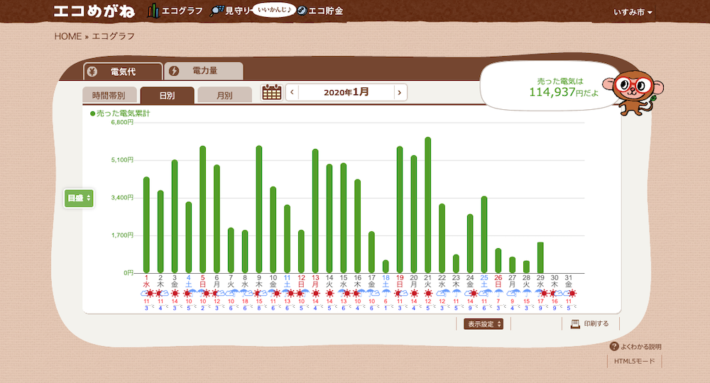This screenshot has width=710, height=383.
Task: Select the 時間帯別 tab
Action: coord(109,96)
